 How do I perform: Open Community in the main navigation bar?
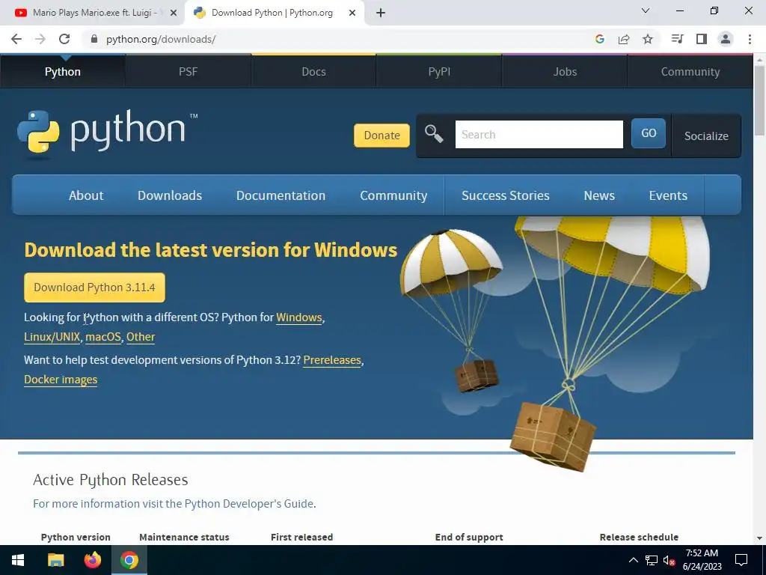[393, 195]
